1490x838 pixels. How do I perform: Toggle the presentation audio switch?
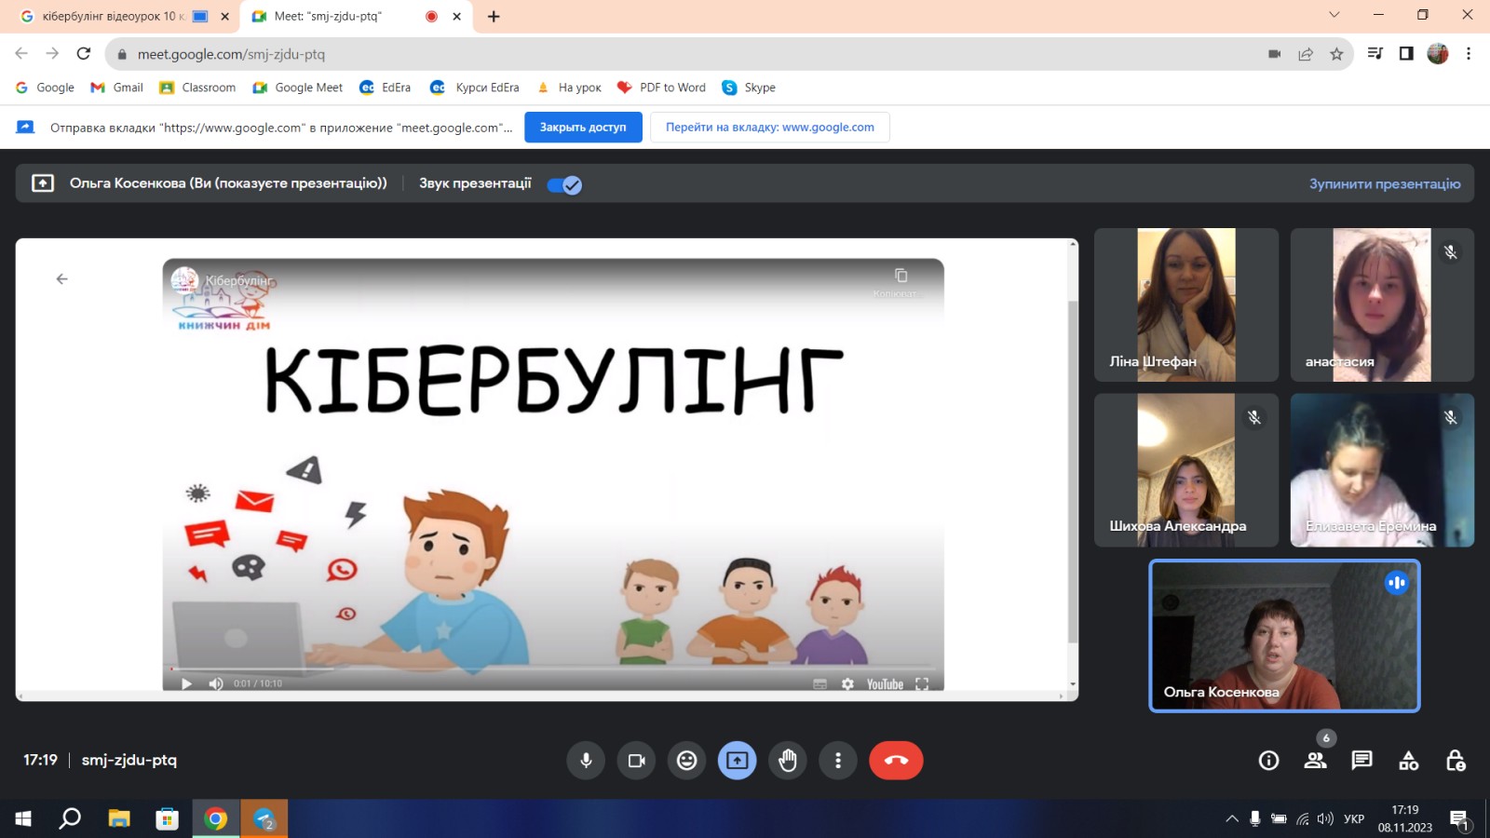point(564,184)
